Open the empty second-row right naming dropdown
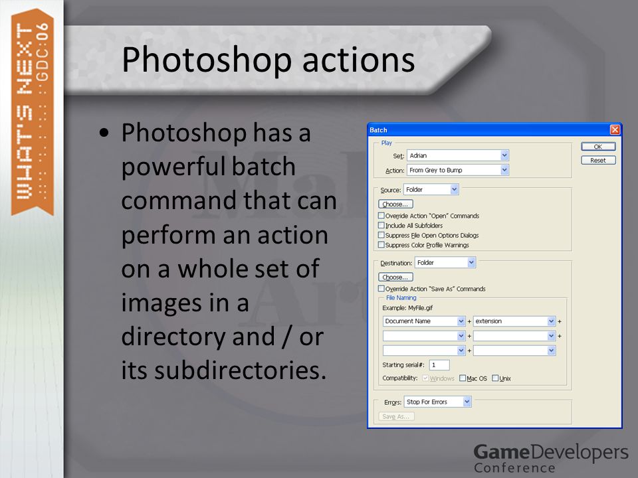638x478 pixels. coord(514,336)
